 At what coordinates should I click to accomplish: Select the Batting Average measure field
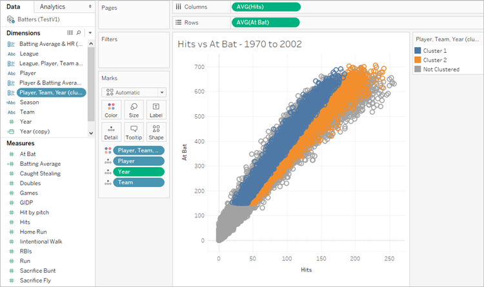tap(40, 164)
